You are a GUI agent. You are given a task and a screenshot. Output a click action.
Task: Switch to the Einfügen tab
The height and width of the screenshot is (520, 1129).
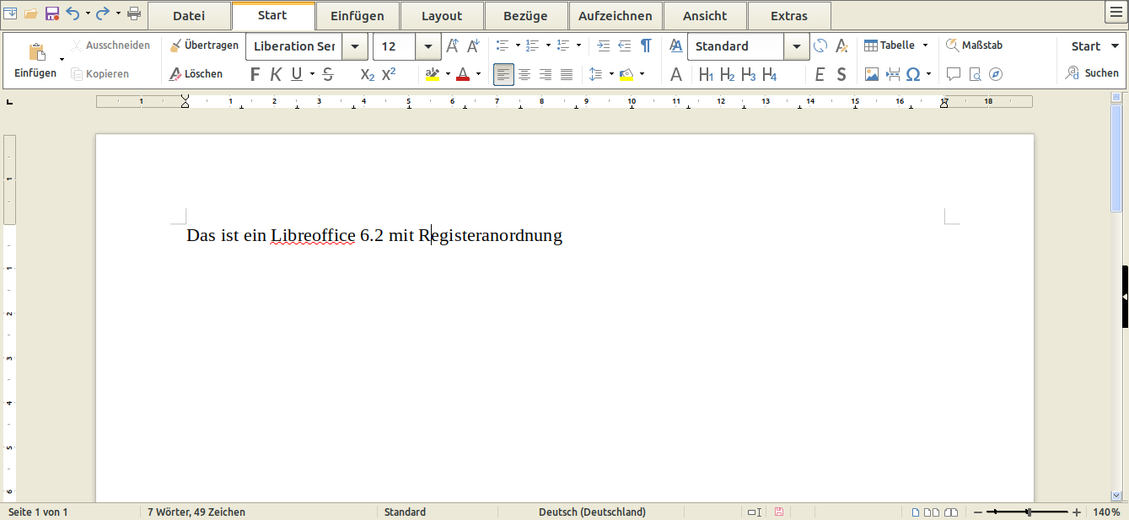click(358, 16)
